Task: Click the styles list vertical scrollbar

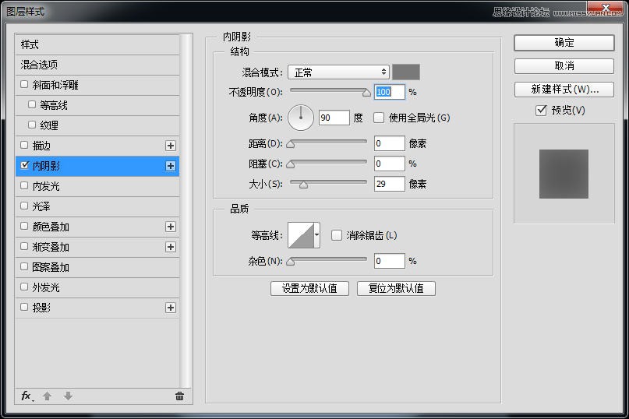Action: click(x=186, y=211)
